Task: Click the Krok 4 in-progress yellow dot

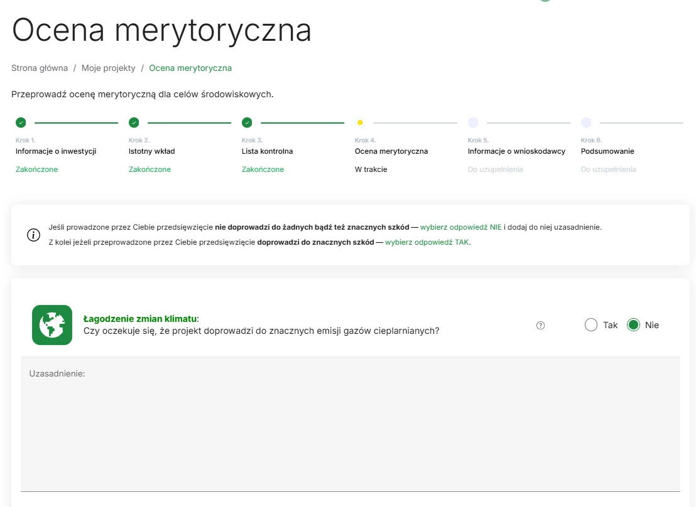Action: [360, 122]
